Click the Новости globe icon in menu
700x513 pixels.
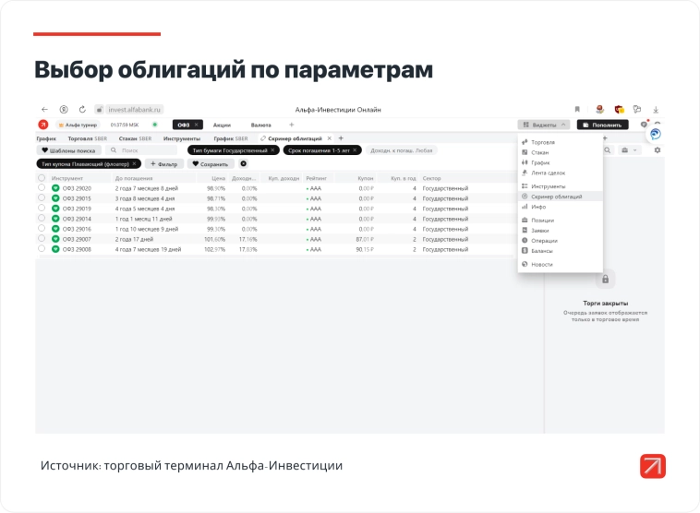[525, 264]
